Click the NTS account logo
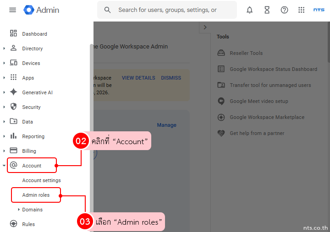 click(x=319, y=10)
